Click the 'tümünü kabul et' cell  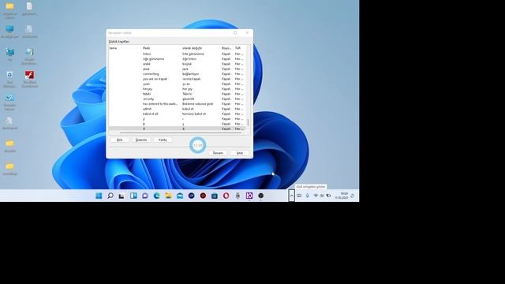(x=194, y=114)
